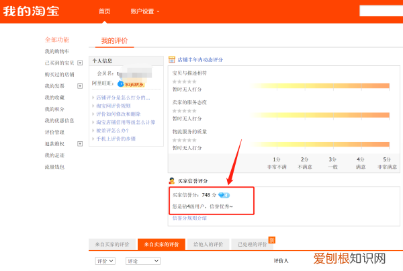The width and height of the screenshot is (403, 271).
Task: Click the 748 分 credit score value
Action: coord(209,195)
